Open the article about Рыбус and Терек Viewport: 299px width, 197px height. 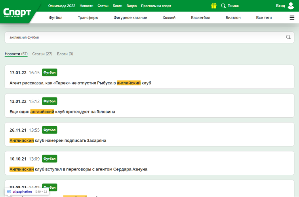(x=80, y=83)
